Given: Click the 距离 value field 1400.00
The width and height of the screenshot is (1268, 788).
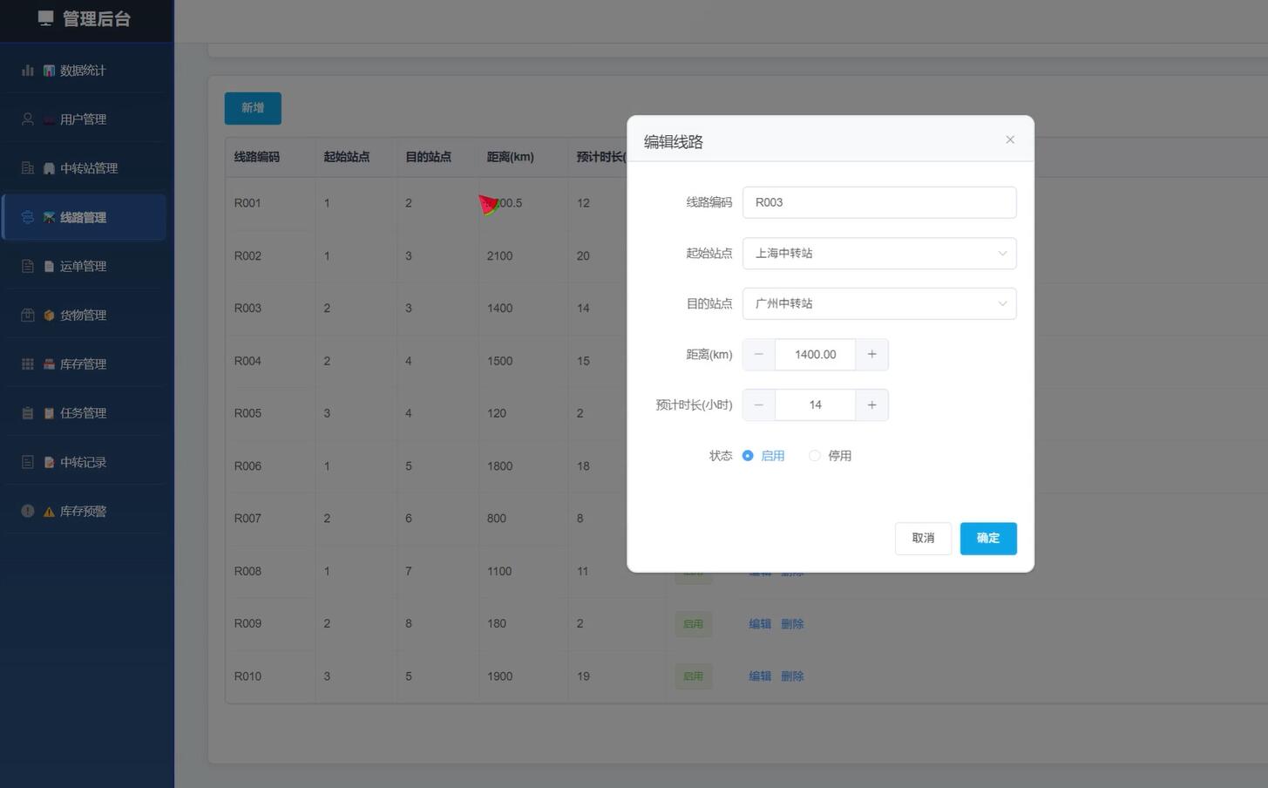Looking at the screenshot, I should tap(816, 354).
